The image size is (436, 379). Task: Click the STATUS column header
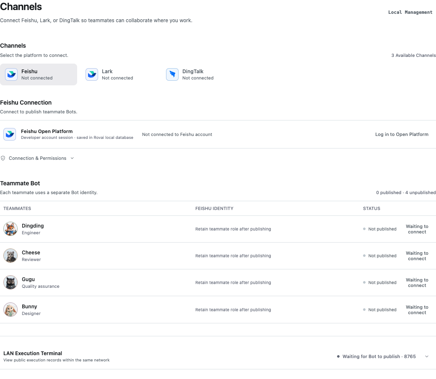tap(371, 208)
